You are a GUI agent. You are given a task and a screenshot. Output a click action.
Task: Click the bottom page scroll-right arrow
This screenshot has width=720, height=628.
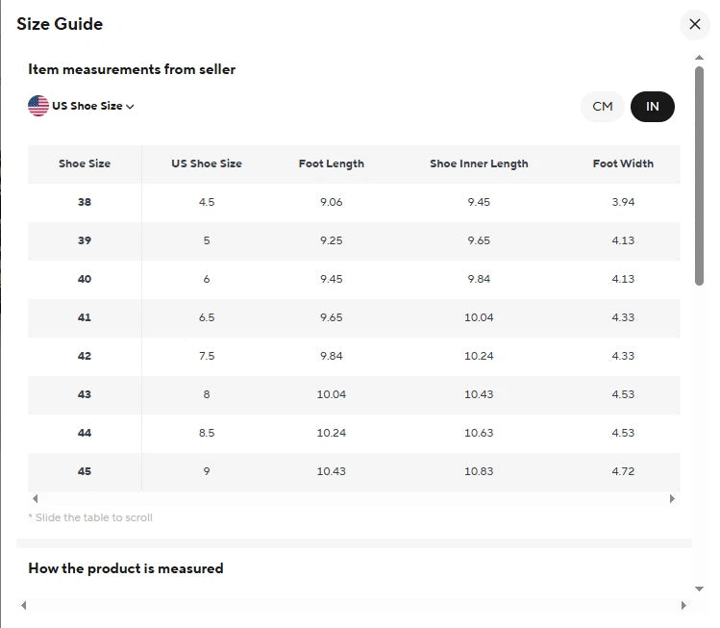684,605
